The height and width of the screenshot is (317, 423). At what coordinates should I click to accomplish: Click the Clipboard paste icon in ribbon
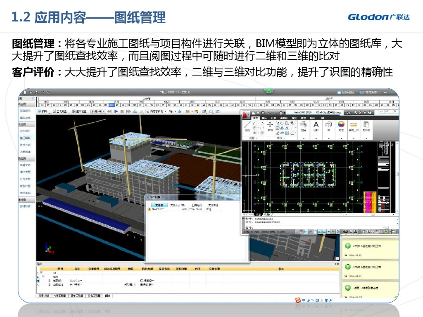(x=366, y=125)
